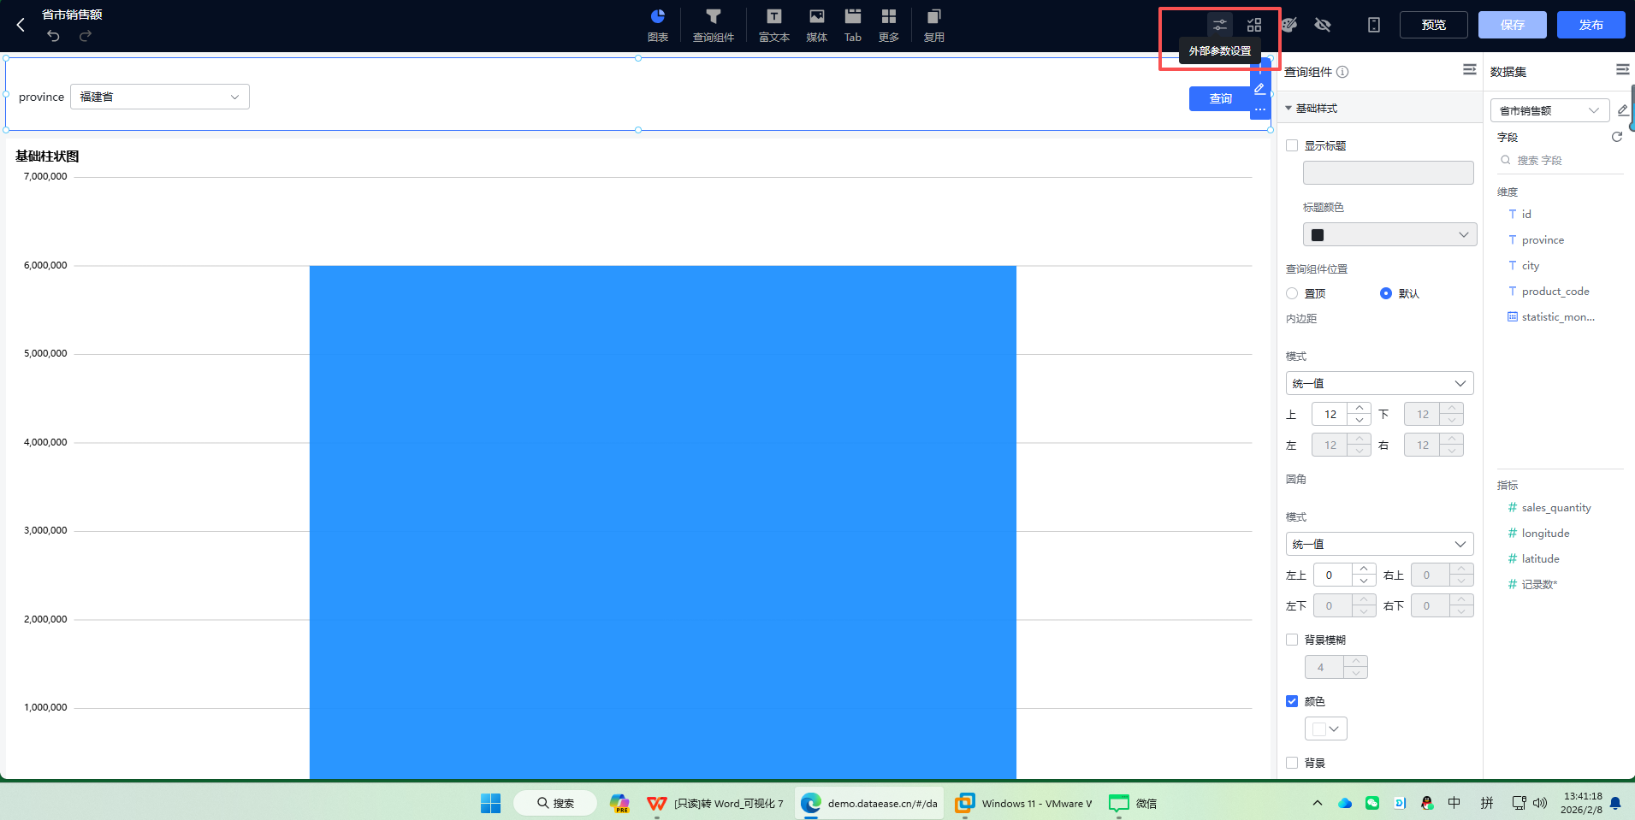Open external parameter settings icon
The image size is (1635, 820).
pyautogui.click(x=1220, y=25)
